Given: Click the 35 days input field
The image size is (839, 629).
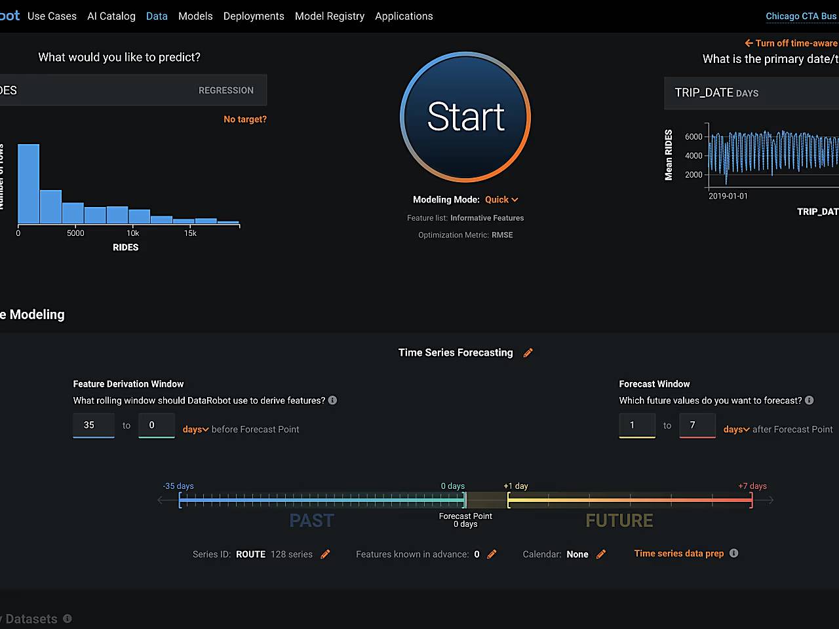Looking at the screenshot, I should [x=93, y=425].
